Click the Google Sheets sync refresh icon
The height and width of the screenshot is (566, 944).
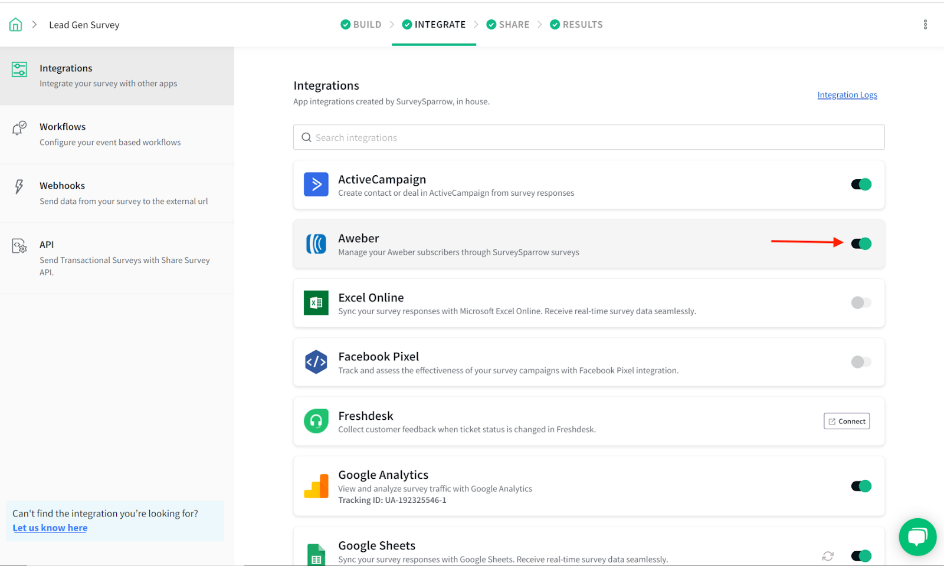828,556
